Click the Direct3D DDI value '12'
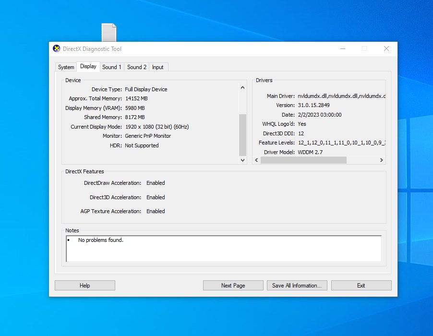This screenshot has height=336, width=433. click(x=301, y=133)
